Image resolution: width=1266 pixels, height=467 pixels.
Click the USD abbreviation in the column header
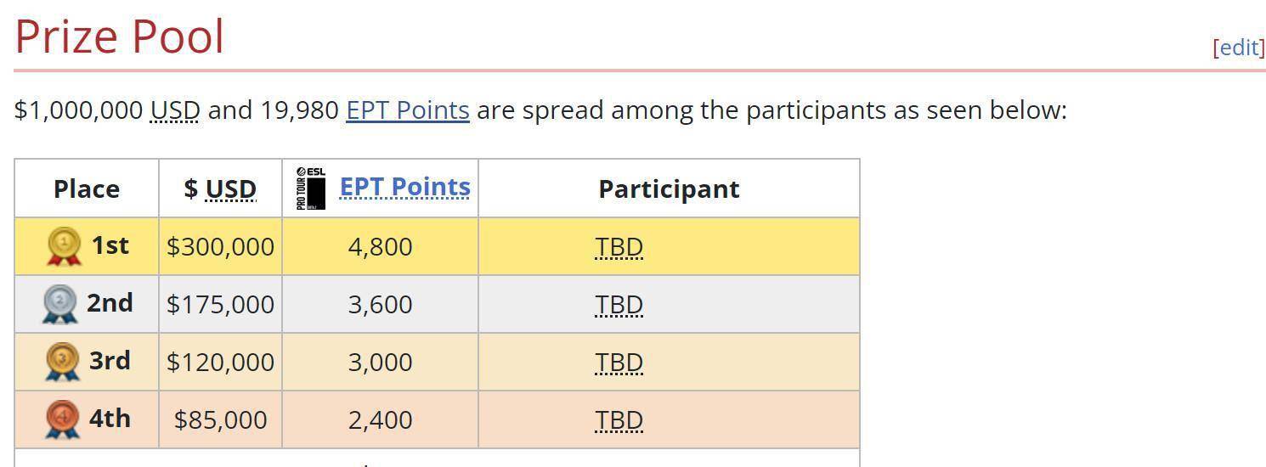pos(231,188)
